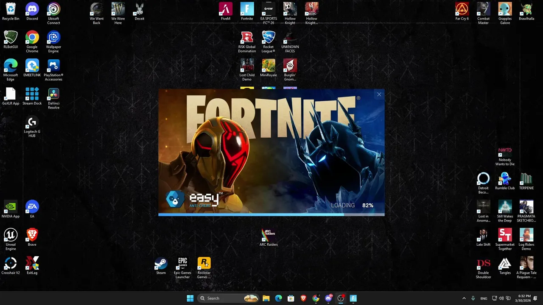Viewport: 543px width, 305px height.
Task: Click the taskbar Search box
Action: [229, 298]
